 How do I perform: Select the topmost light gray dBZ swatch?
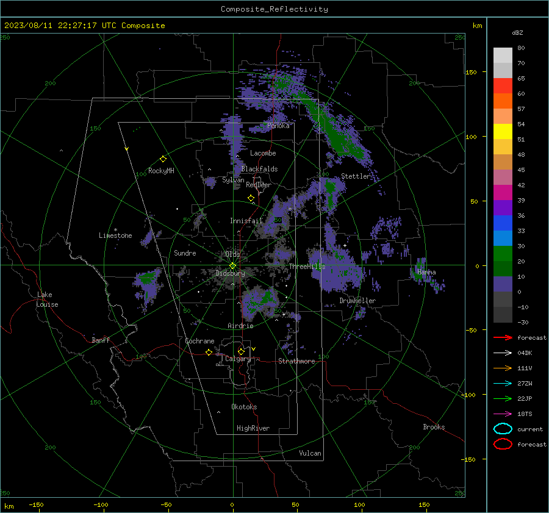(503, 56)
